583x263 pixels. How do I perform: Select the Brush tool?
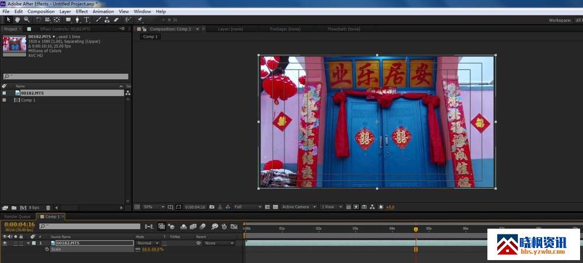point(98,20)
